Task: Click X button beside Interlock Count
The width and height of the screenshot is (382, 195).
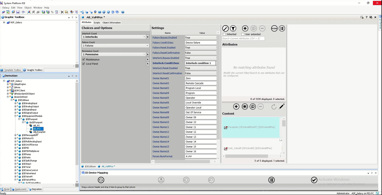Action: pyautogui.click(x=147, y=37)
